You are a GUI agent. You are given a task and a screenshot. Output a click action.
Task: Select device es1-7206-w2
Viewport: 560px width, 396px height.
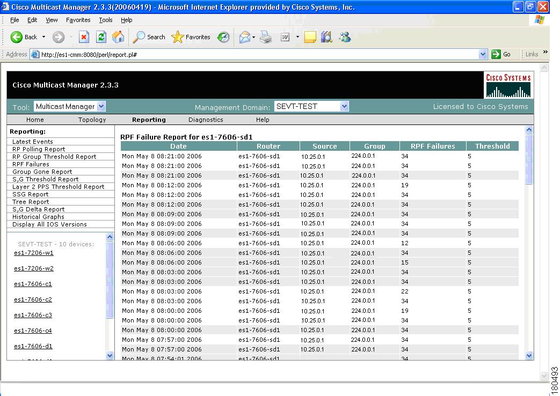click(34, 268)
